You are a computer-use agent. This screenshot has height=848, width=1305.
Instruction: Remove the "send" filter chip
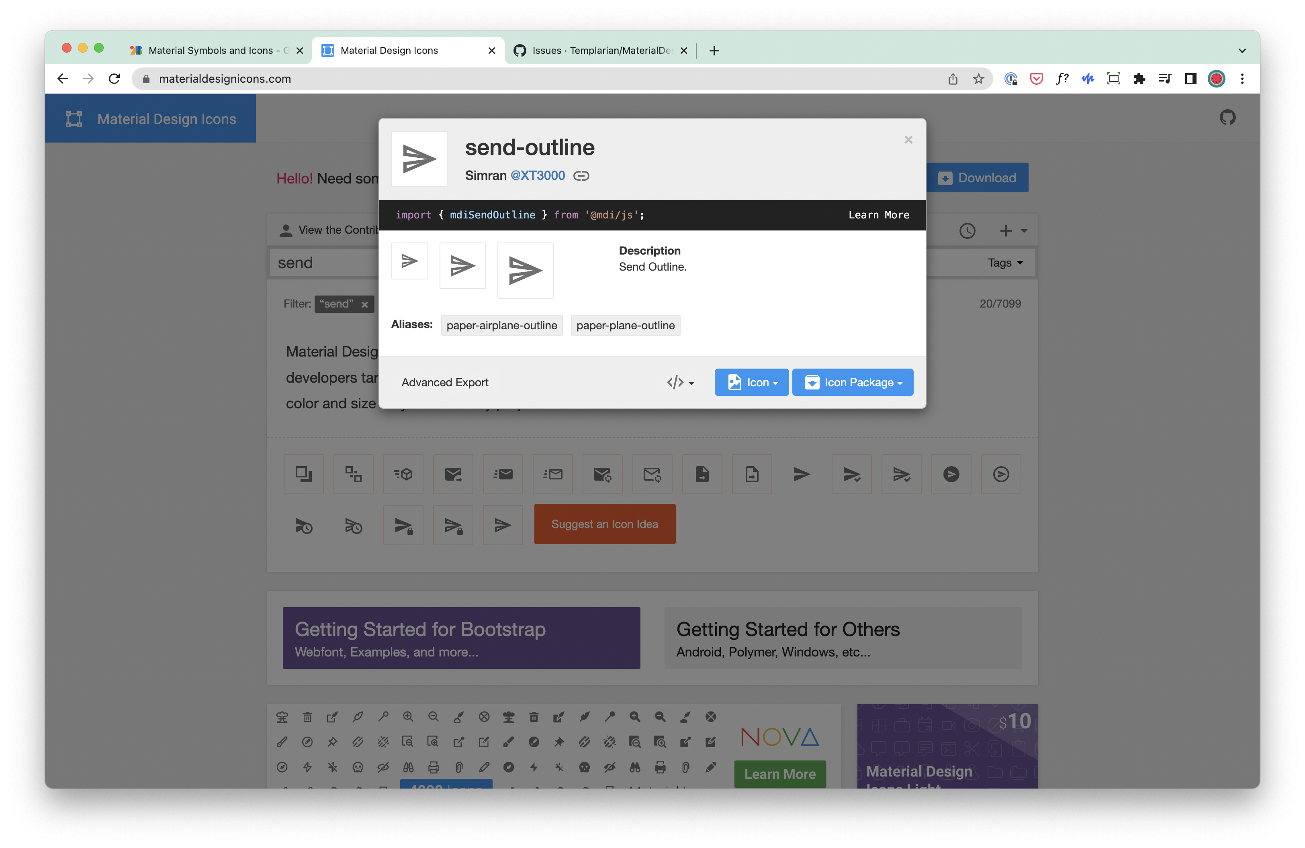365,304
